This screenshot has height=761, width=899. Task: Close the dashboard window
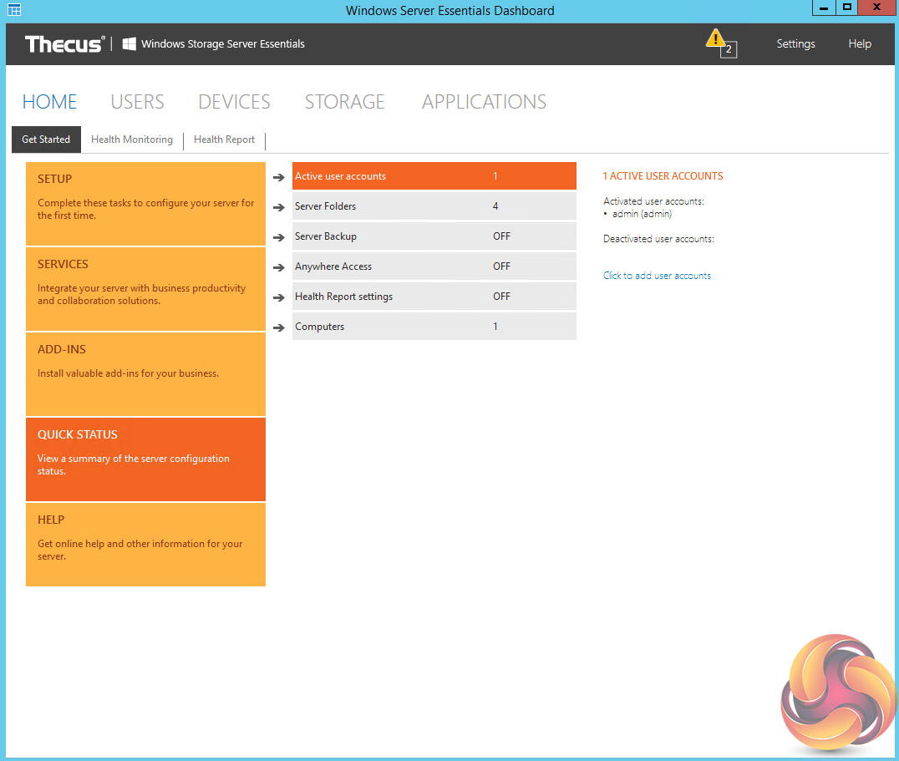(x=876, y=8)
